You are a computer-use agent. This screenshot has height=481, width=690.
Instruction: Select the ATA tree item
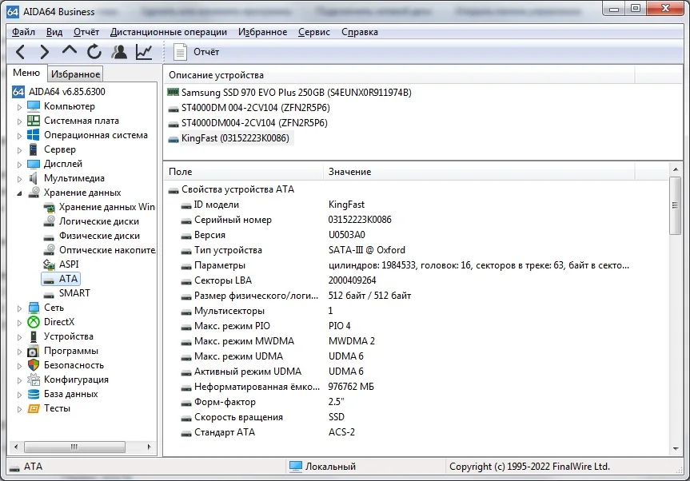[x=62, y=279]
